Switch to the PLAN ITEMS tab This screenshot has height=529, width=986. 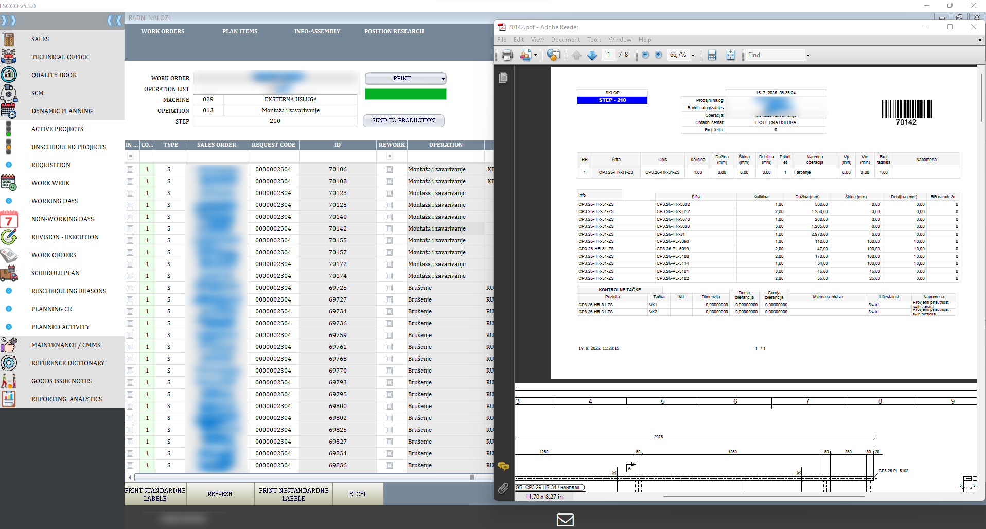point(239,31)
